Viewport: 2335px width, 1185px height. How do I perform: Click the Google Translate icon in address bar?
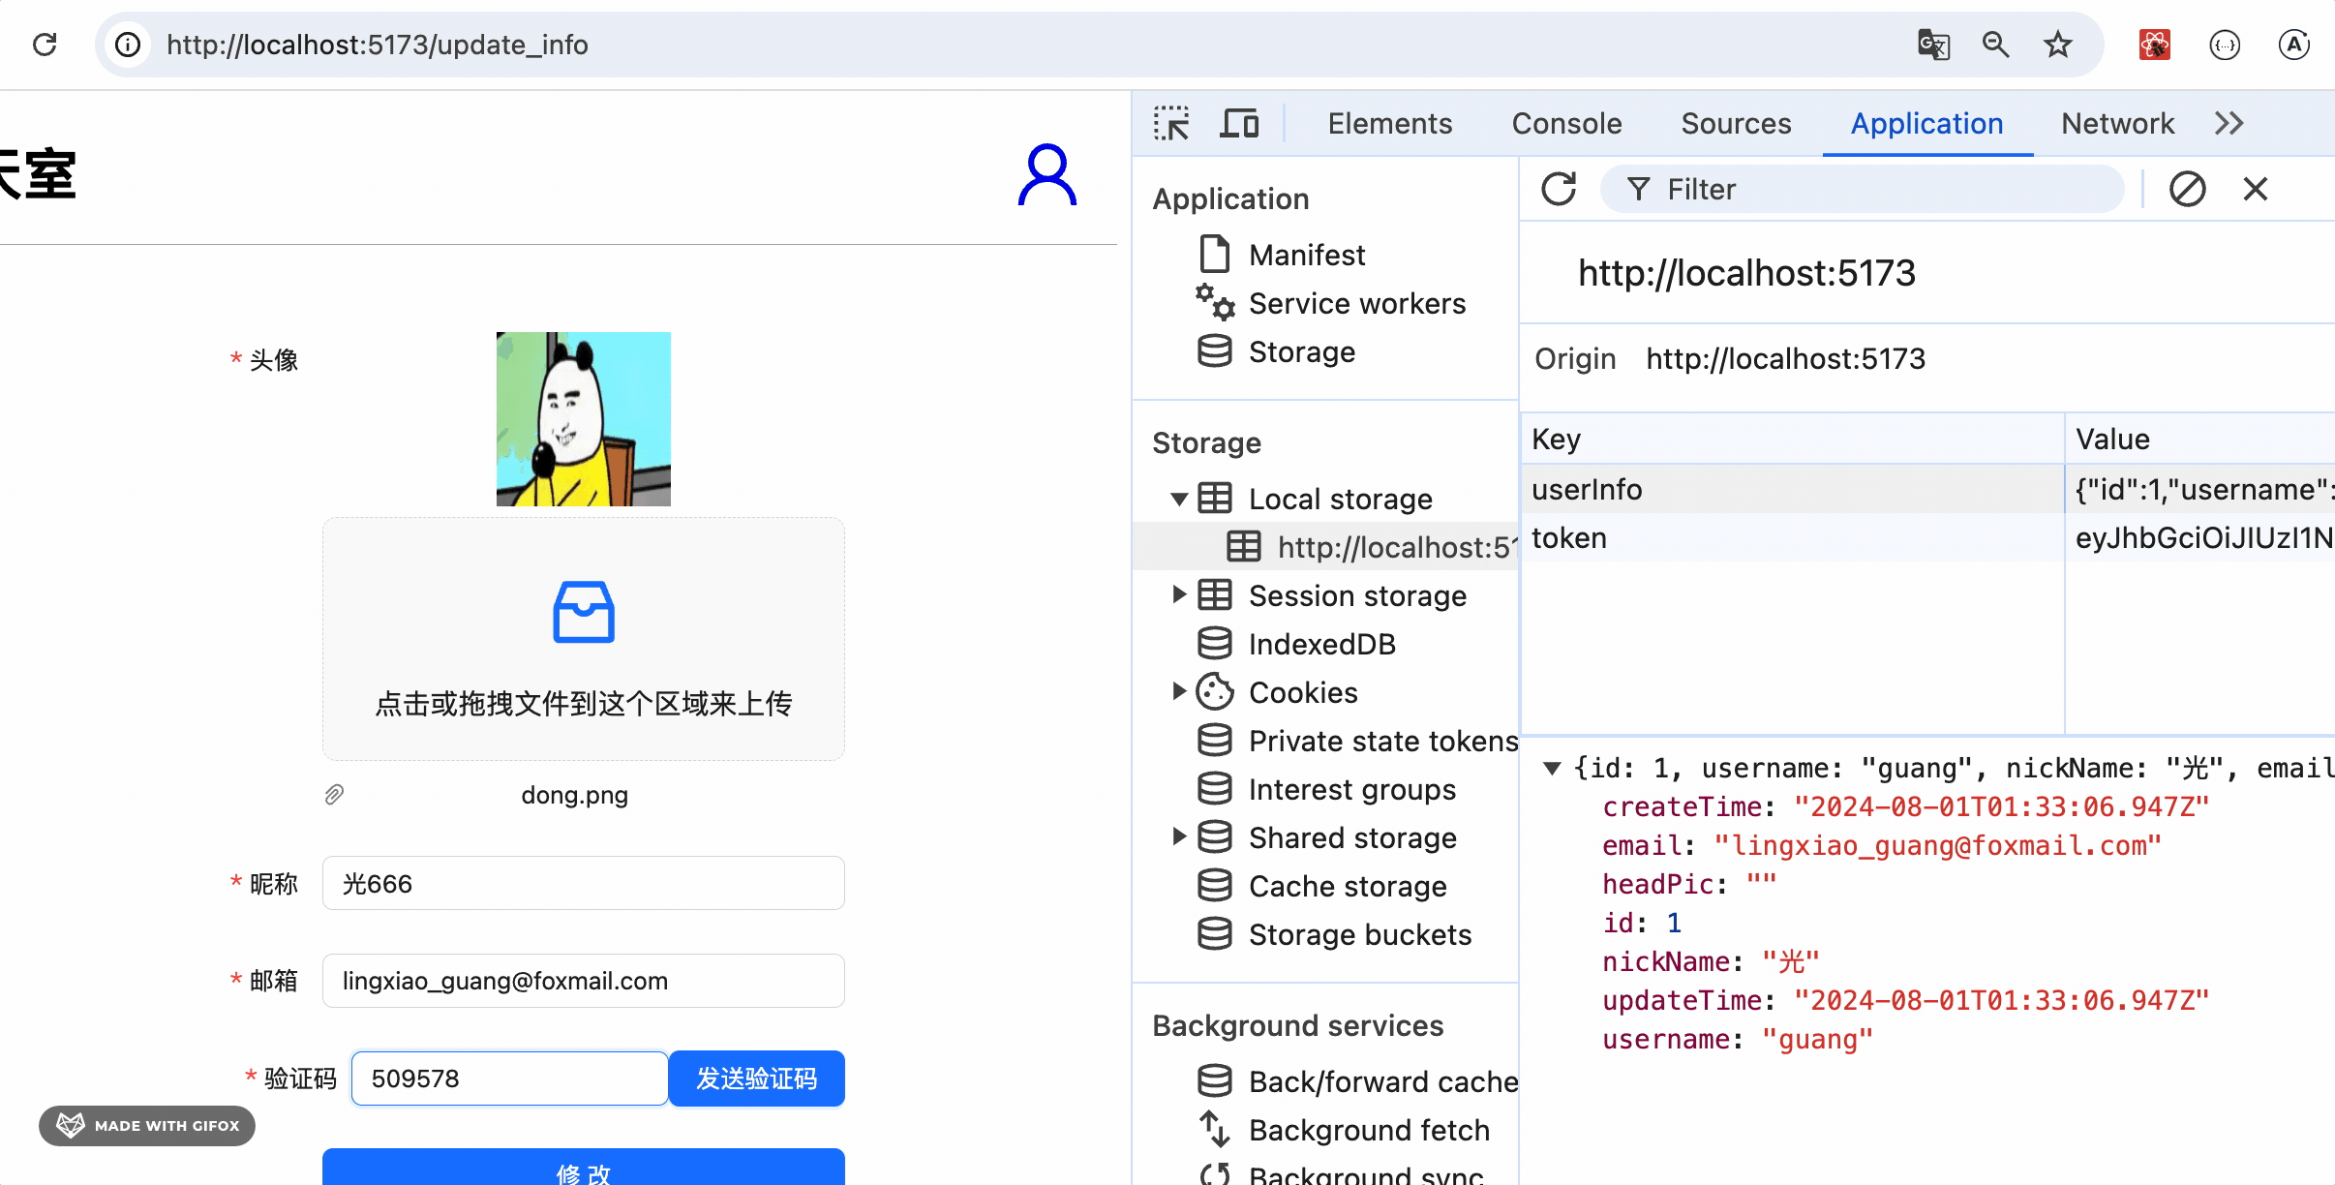[x=1932, y=45]
